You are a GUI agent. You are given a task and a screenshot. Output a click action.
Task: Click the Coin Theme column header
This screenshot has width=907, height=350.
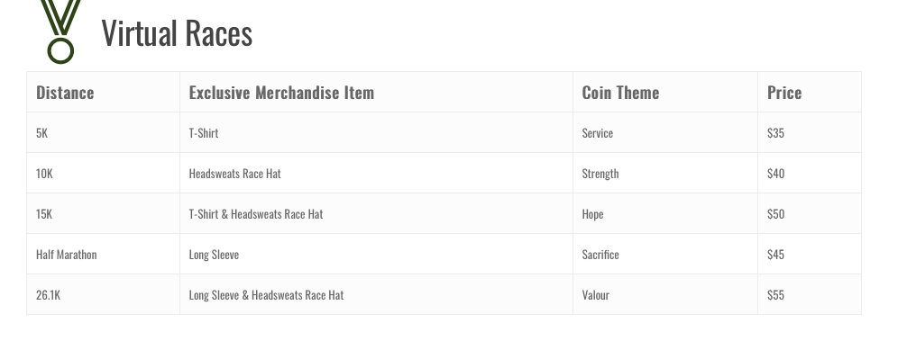coord(665,93)
